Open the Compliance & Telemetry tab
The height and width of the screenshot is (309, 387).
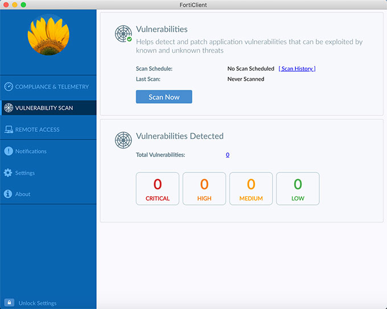pyautogui.click(x=52, y=87)
